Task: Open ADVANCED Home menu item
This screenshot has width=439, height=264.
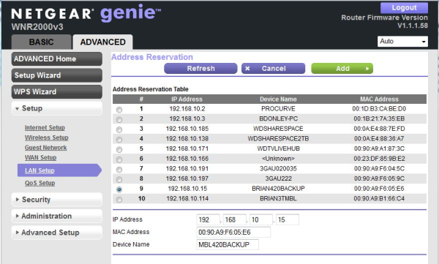Action: [x=57, y=59]
